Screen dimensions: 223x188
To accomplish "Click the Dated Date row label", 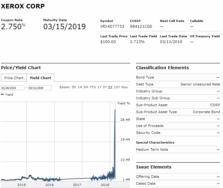I will coord(146,183).
